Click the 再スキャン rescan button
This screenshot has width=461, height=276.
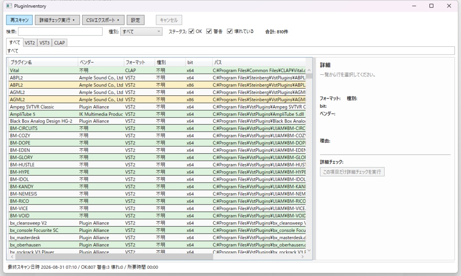(19, 20)
